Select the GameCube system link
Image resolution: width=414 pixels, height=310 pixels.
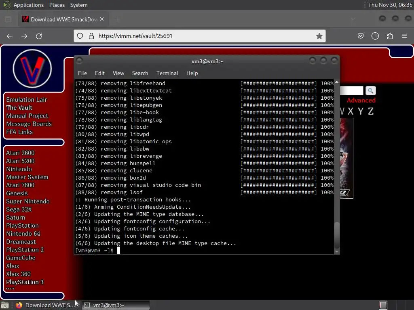21,258
